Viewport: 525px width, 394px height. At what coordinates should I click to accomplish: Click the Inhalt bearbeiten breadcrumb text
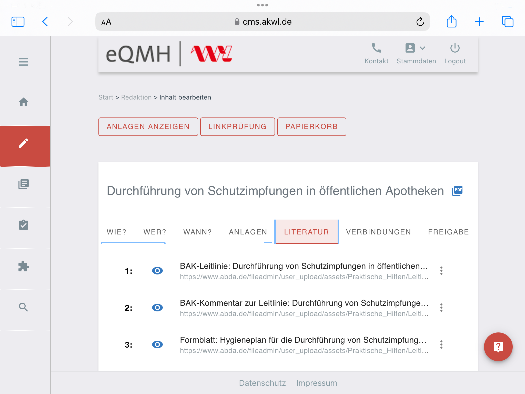(x=185, y=97)
